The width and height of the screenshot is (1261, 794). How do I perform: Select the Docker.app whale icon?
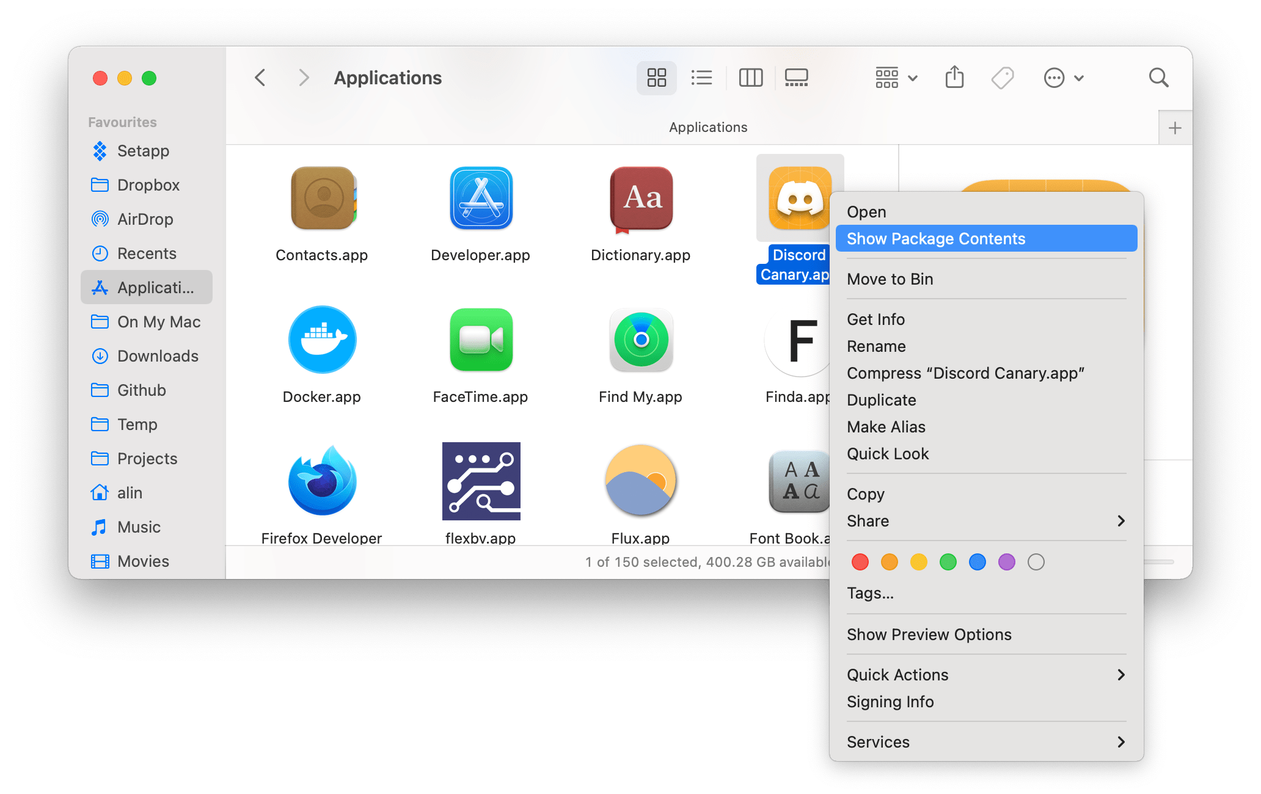[323, 340]
